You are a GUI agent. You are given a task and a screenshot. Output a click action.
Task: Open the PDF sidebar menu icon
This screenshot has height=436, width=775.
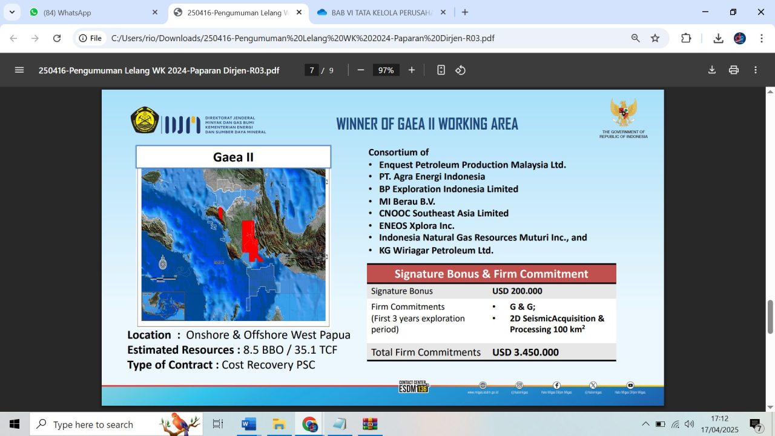click(x=19, y=70)
